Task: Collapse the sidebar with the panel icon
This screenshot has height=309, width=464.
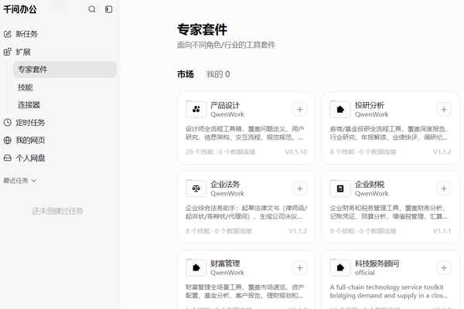Action: (x=108, y=9)
